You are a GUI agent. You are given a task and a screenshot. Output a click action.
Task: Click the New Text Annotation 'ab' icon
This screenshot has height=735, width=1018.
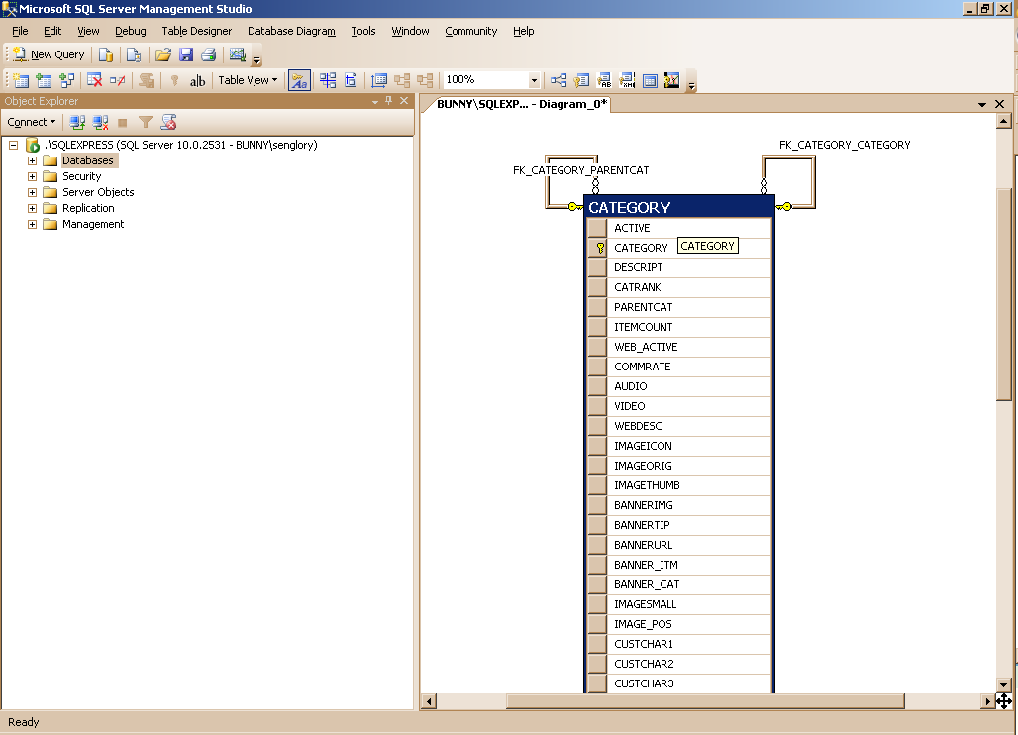pyautogui.click(x=197, y=80)
